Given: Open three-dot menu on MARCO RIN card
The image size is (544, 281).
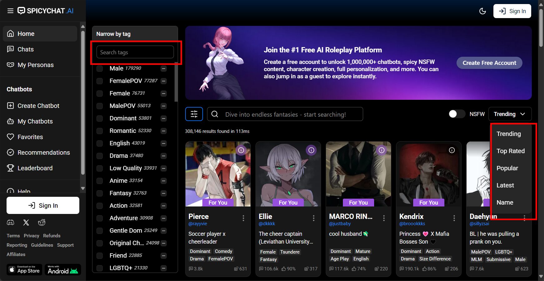Looking at the screenshot, I should (x=384, y=218).
